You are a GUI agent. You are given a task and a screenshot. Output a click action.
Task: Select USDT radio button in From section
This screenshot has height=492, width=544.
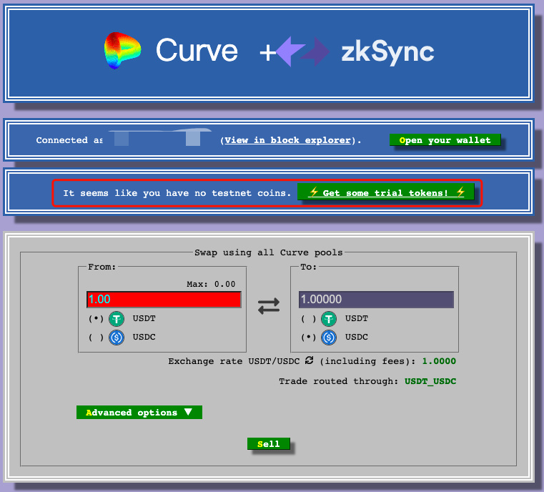[x=95, y=319]
